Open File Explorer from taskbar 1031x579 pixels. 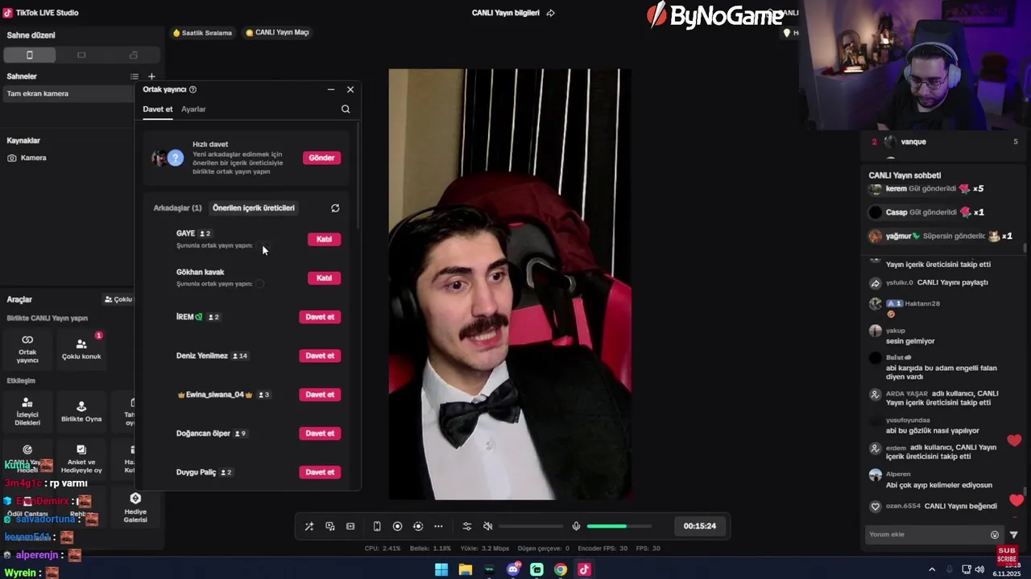pos(466,569)
